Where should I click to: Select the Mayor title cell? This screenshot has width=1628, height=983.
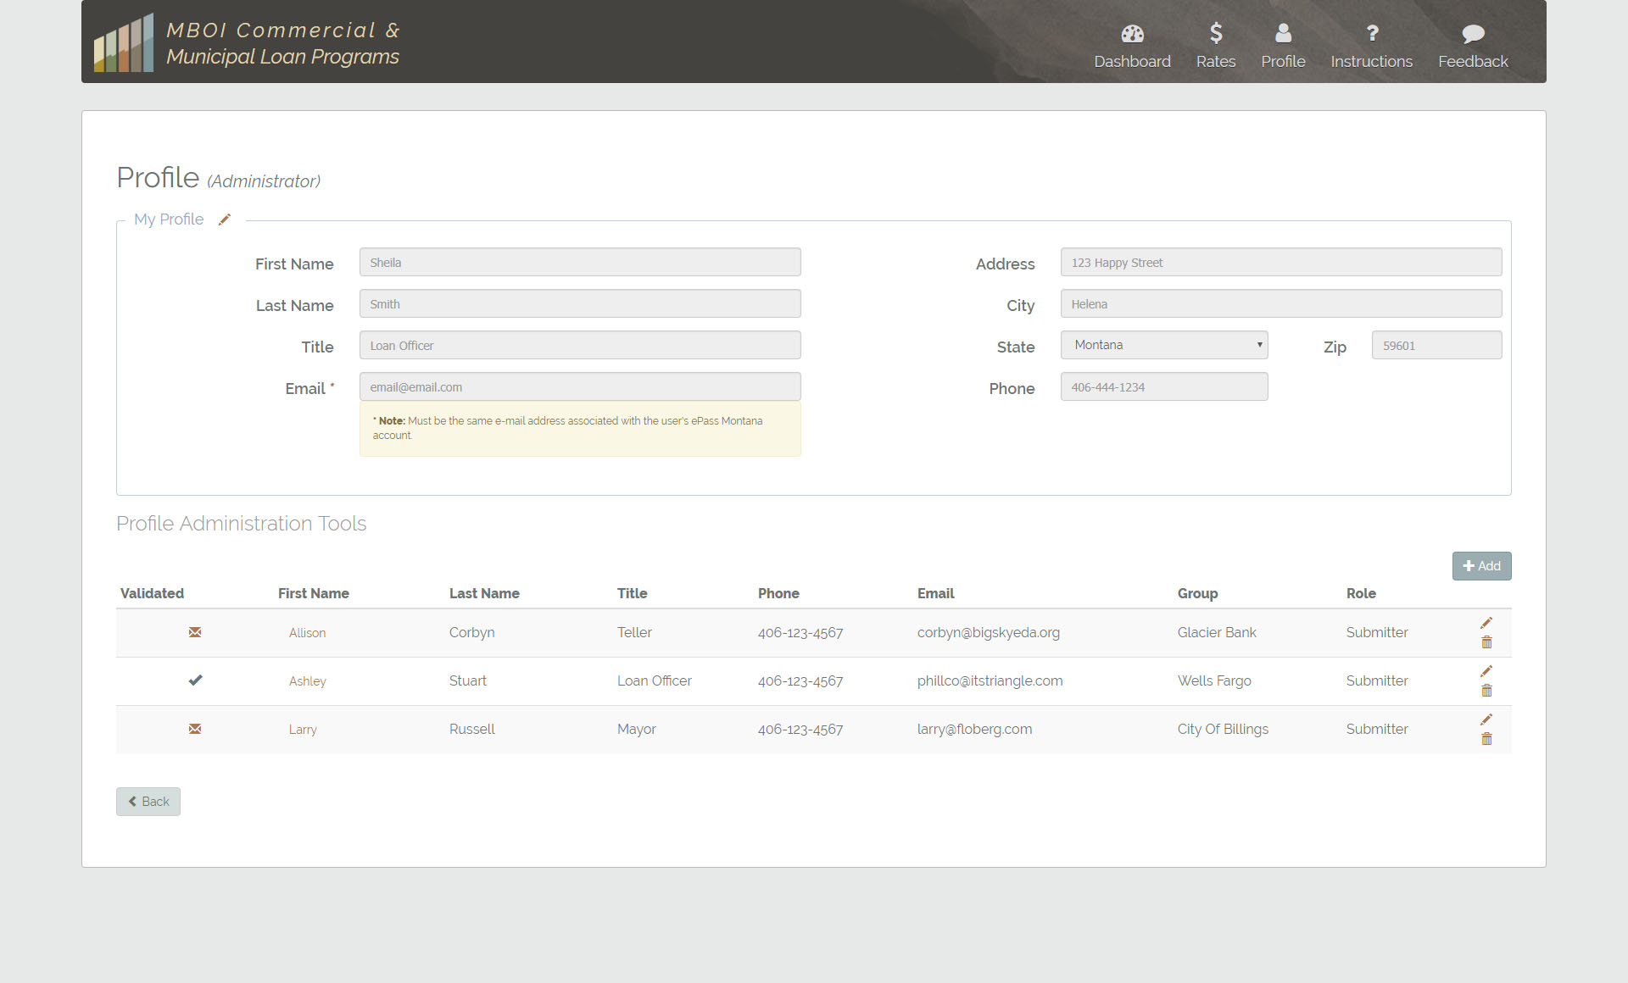click(x=637, y=729)
